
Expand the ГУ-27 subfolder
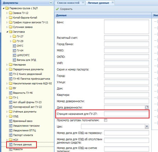click(11, 36)
